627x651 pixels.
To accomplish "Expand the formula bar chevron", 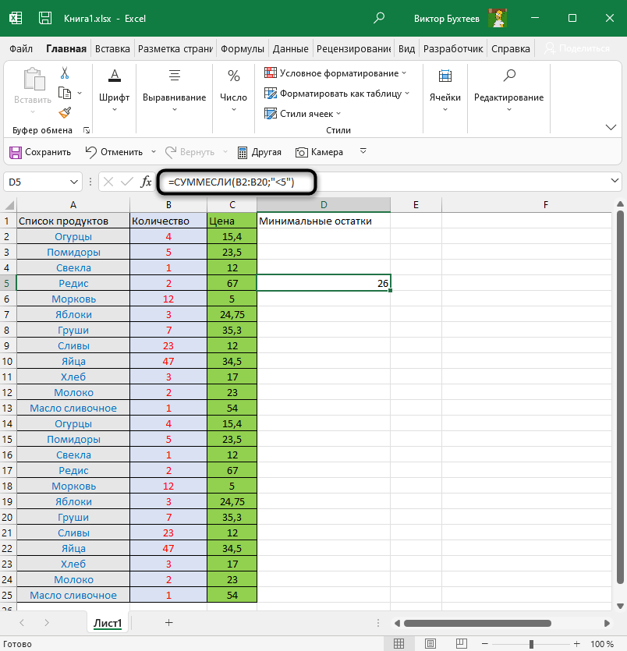I will point(615,182).
